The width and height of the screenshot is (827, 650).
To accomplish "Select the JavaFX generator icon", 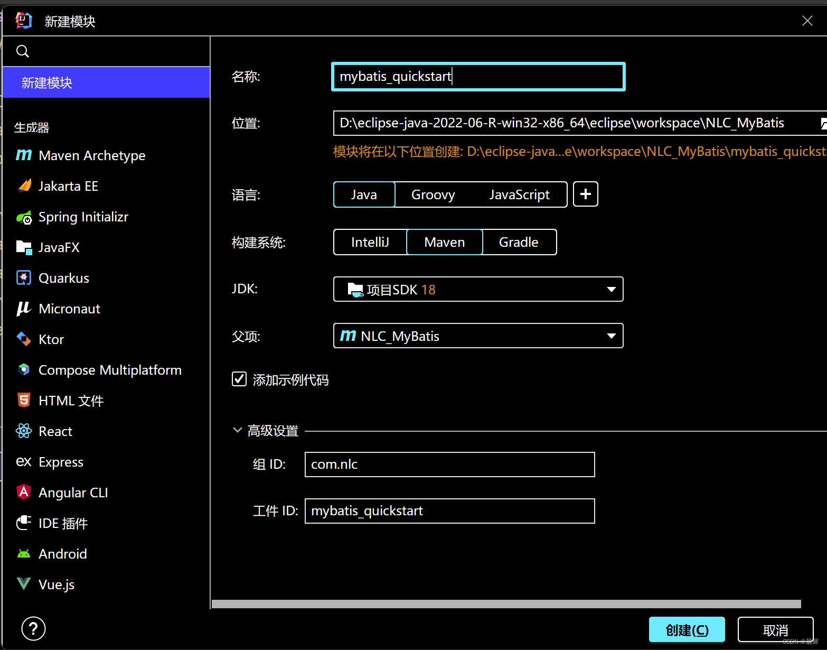I will point(24,247).
